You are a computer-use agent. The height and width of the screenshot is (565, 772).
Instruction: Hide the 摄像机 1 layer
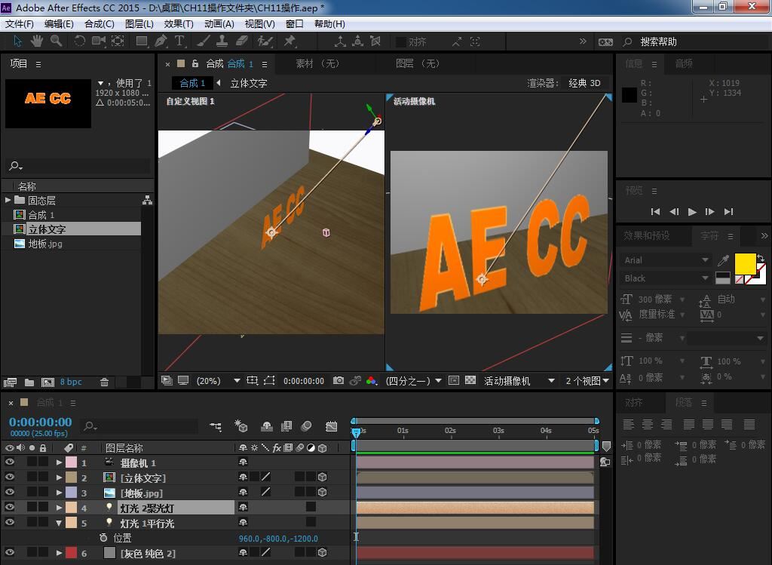(x=10, y=462)
